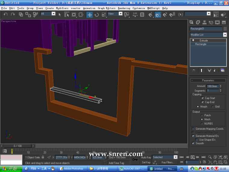Viewport: 229px width, 172px height.
Task: Open the 'Selected' key mode dropdown
Action: (x=175, y=157)
